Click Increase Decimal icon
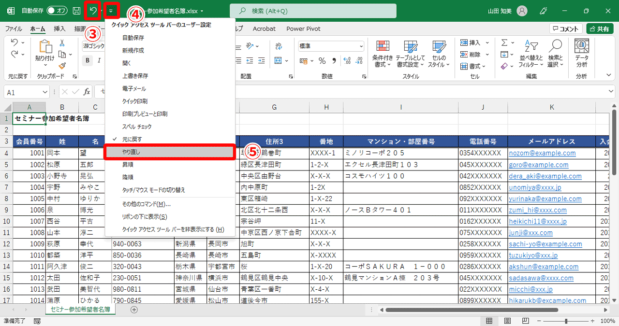The image size is (619, 326). [348, 60]
